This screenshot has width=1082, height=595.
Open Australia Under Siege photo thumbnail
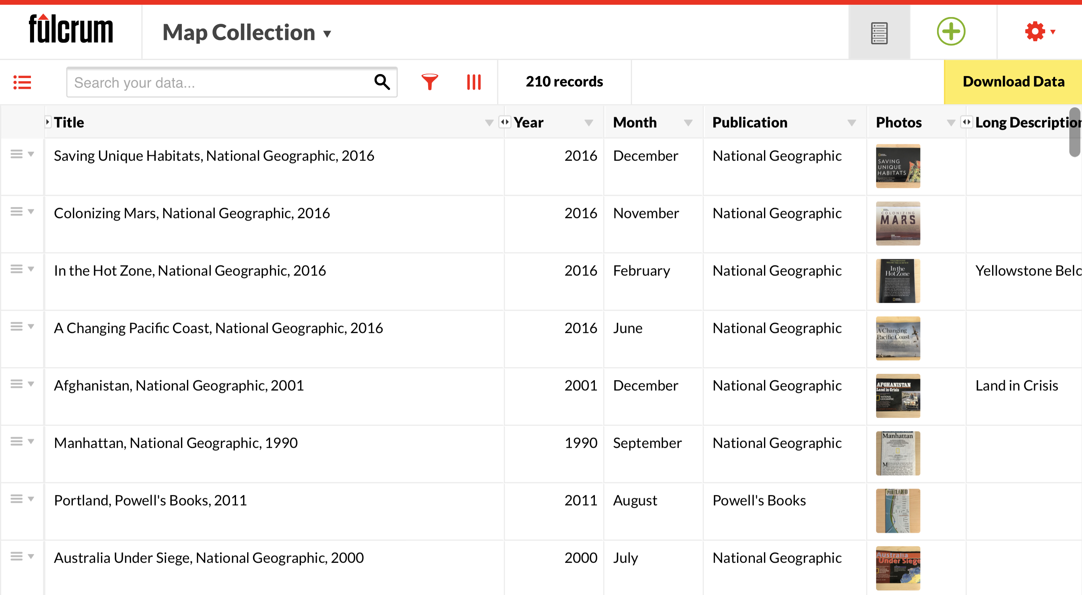[x=898, y=568]
